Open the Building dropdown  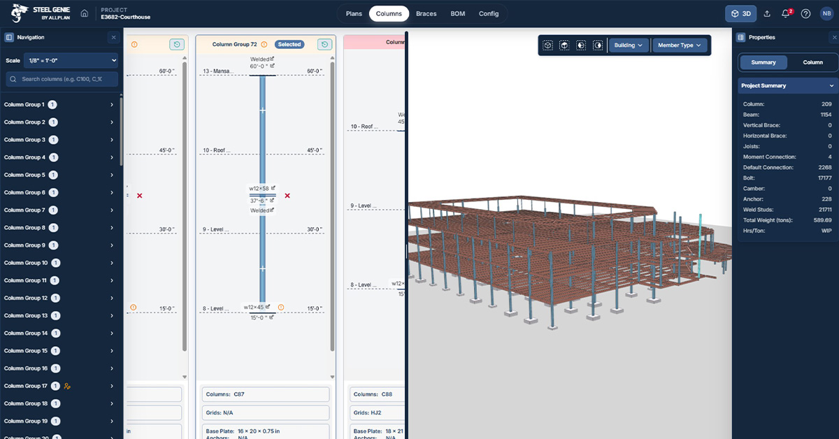click(x=629, y=45)
